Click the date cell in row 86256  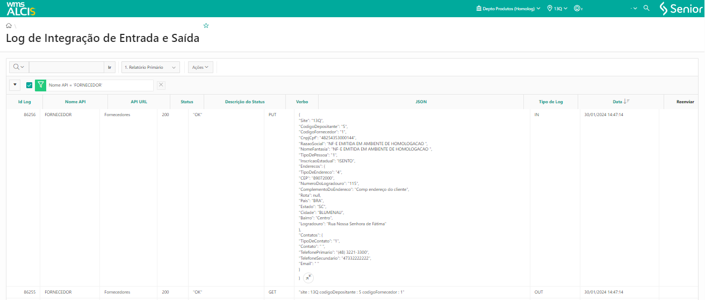[x=603, y=115]
